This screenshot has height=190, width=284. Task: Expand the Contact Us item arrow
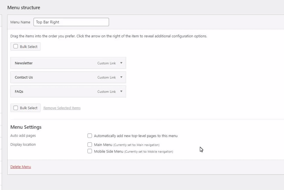[x=121, y=77]
